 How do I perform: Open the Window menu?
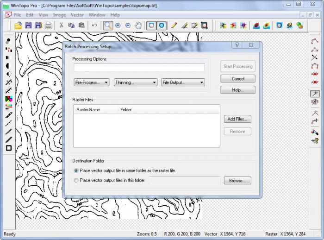(97, 15)
